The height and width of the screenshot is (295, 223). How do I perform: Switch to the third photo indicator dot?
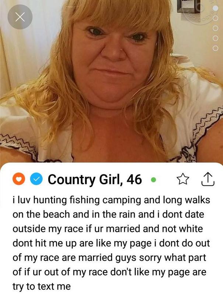[x=216, y=28]
